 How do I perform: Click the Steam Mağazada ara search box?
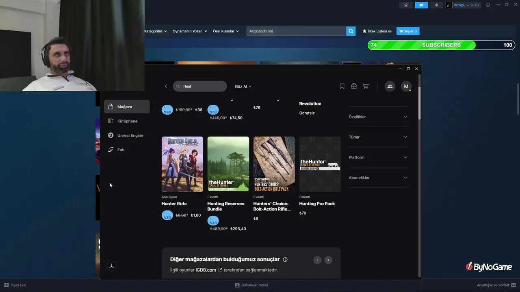pos(296,31)
